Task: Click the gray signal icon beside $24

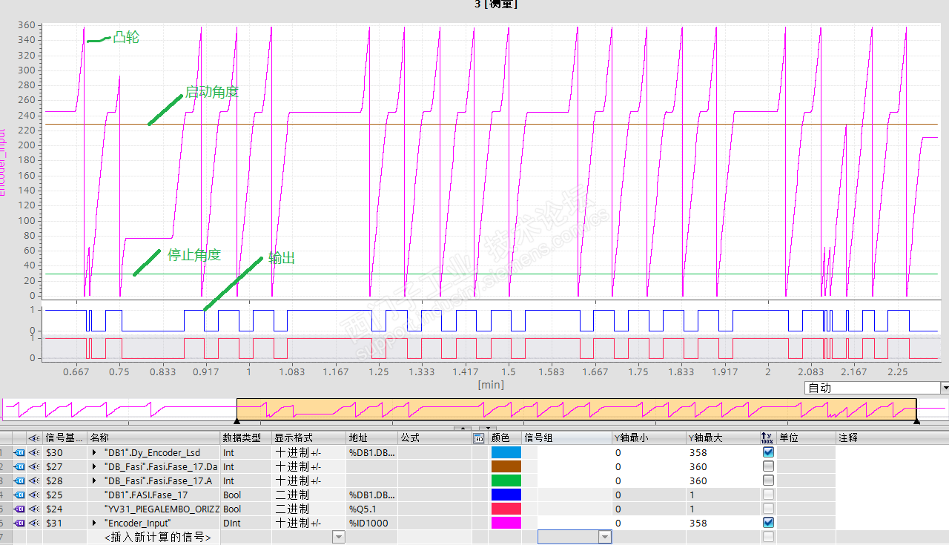Action: coord(35,509)
